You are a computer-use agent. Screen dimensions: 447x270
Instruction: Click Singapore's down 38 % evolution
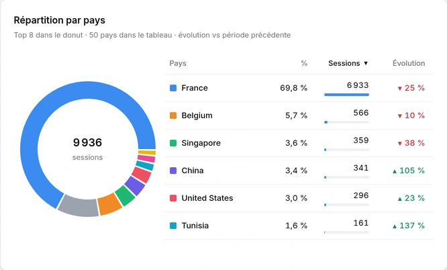(411, 143)
